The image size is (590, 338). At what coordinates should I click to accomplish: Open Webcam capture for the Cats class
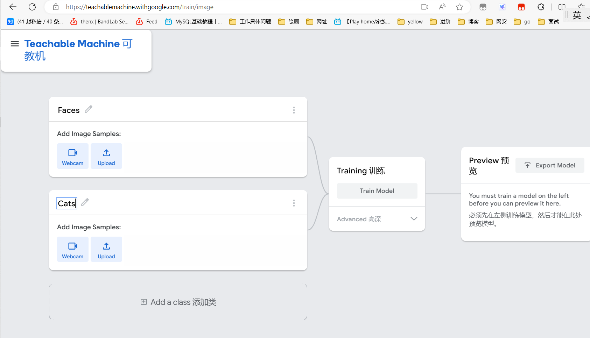click(x=73, y=250)
